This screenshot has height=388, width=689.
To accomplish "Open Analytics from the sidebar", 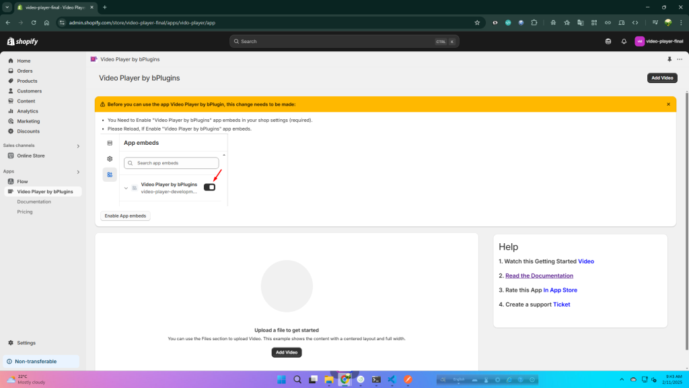I will [x=28, y=111].
